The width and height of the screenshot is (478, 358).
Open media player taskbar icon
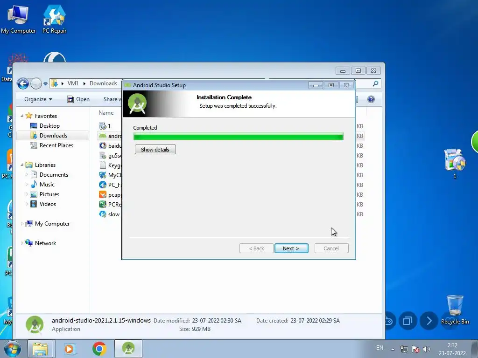pos(70,349)
